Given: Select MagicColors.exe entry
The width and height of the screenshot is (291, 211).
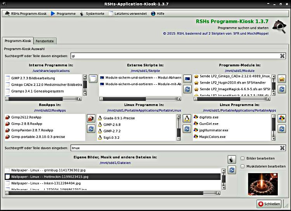Looking at the screenshot, I should coord(232,137).
